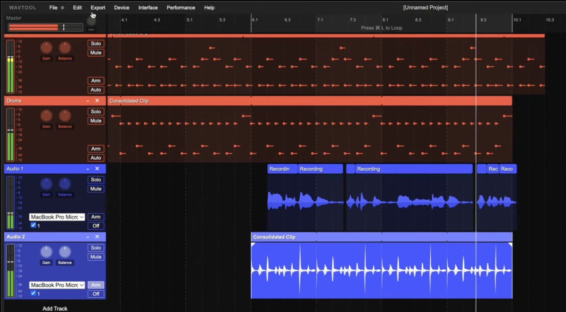Screen dimensions: 566x312
Task: Open the Performance menu
Action: [x=181, y=7]
